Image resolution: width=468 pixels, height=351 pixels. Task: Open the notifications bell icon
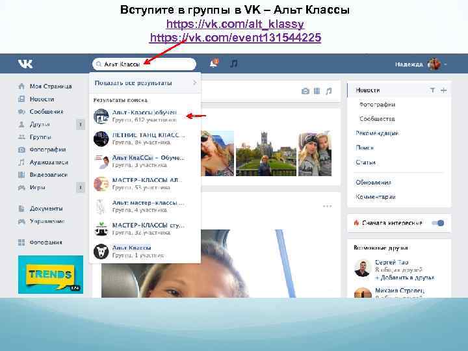click(214, 63)
